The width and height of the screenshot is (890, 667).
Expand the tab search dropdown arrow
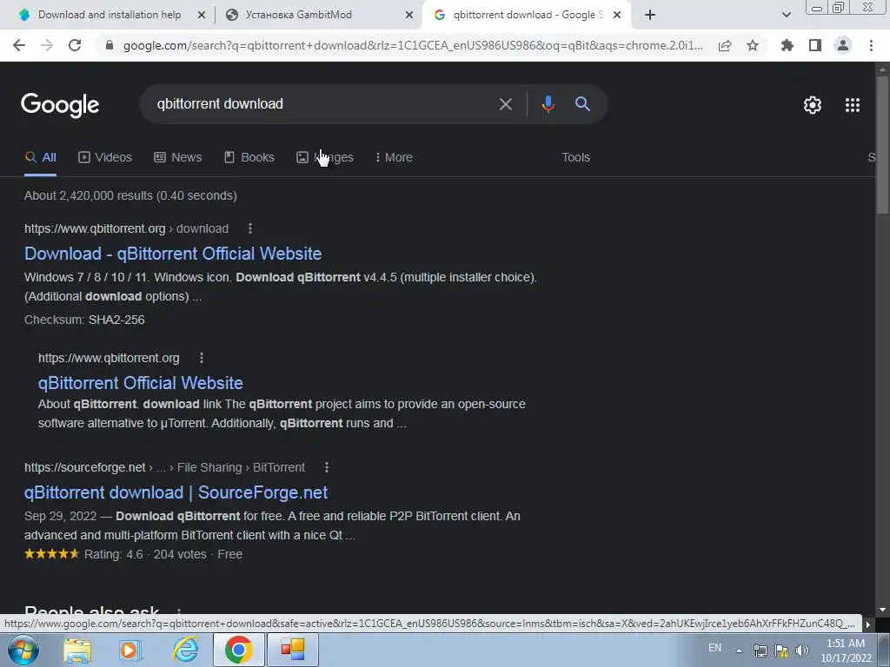point(786,15)
